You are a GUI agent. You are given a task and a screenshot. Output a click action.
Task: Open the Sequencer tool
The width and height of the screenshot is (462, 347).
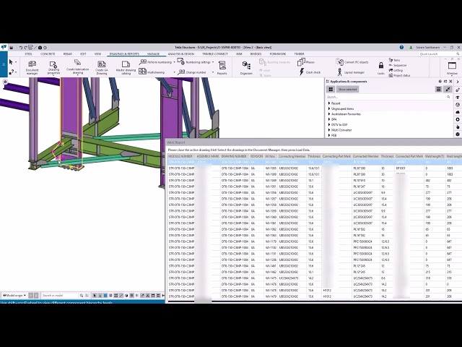coord(398,65)
